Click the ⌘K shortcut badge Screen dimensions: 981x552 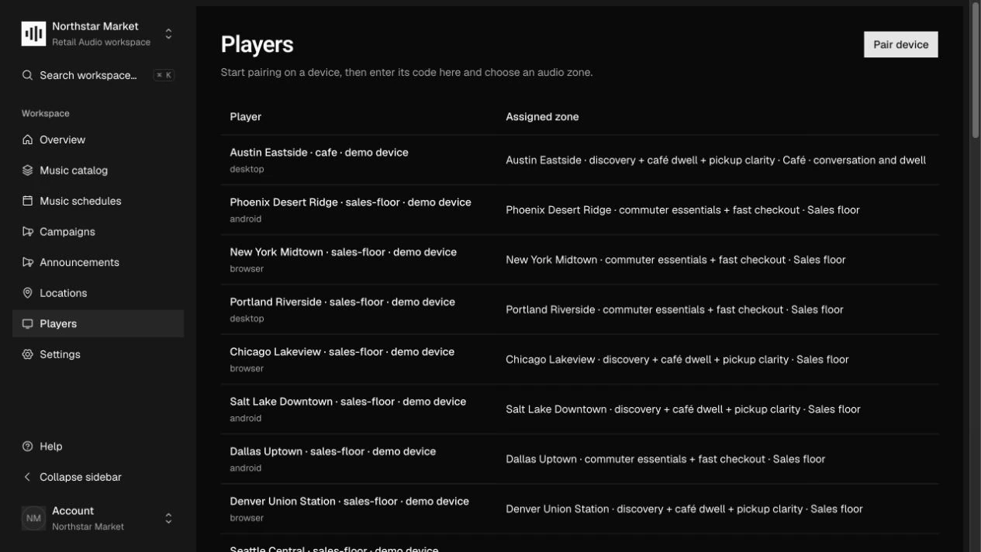(x=164, y=75)
